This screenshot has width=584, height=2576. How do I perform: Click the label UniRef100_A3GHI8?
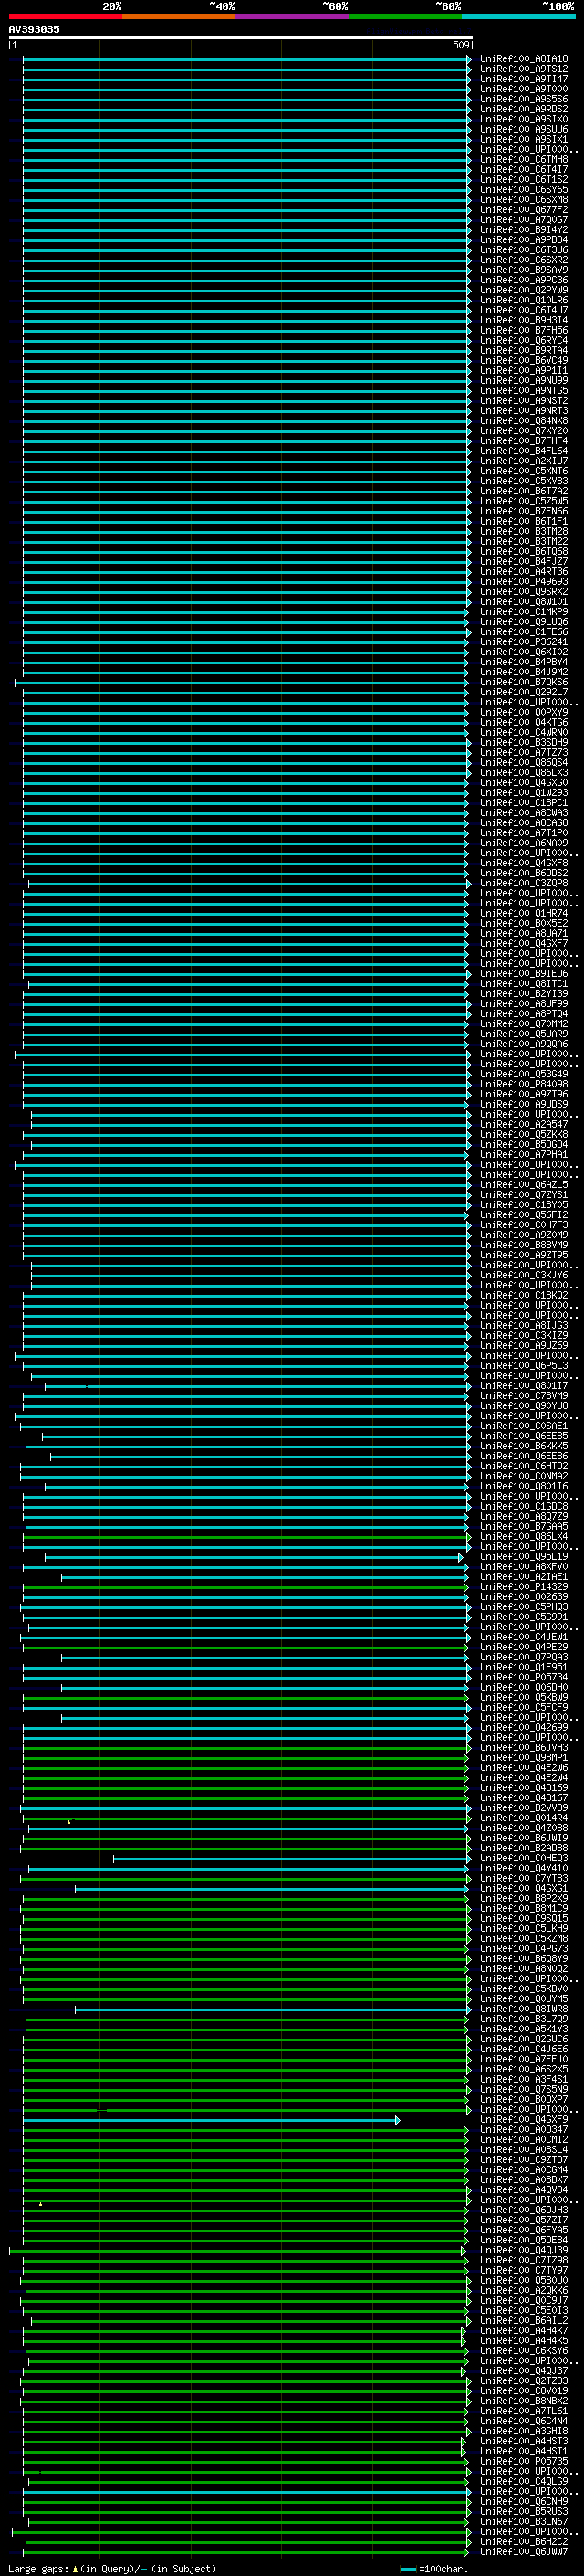523,2431
